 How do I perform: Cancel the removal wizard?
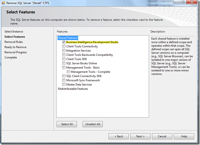162,136
